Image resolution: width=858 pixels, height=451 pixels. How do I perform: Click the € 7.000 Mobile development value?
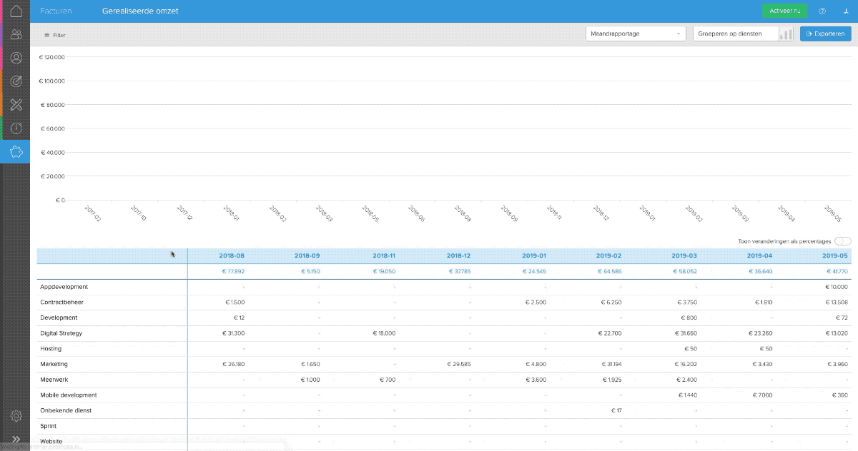(762, 395)
